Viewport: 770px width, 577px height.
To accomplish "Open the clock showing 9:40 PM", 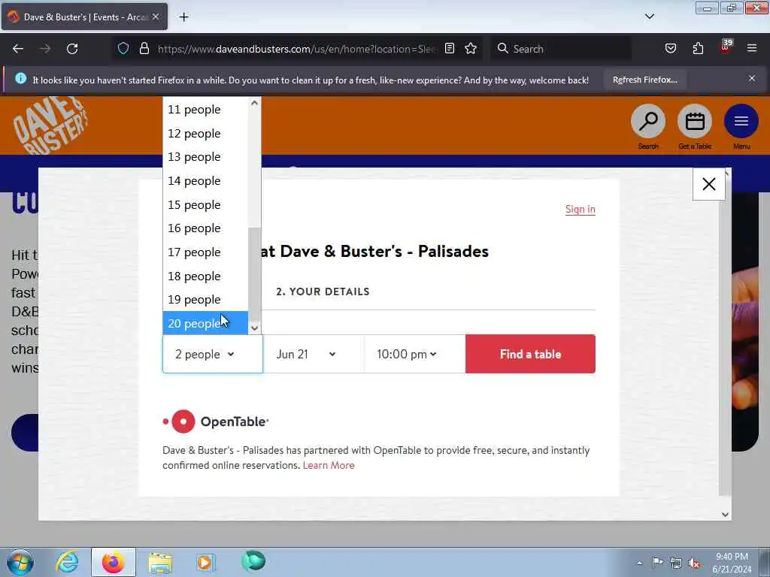I will click(732, 563).
